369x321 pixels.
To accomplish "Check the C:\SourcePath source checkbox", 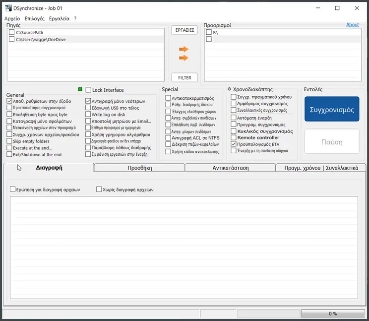I will [x=12, y=32].
